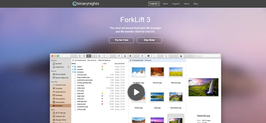Click johnappleseed in the right pane breadcrumb
The width and height of the screenshot is (266, 123).
[x=138, y=60]
